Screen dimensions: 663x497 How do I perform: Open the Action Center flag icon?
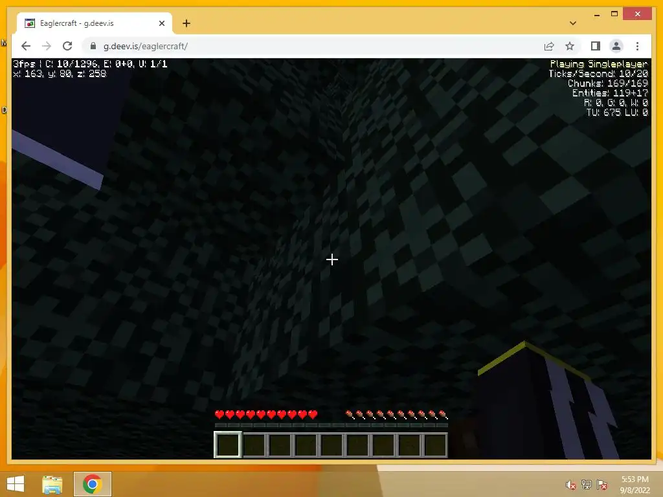(602, 485)
